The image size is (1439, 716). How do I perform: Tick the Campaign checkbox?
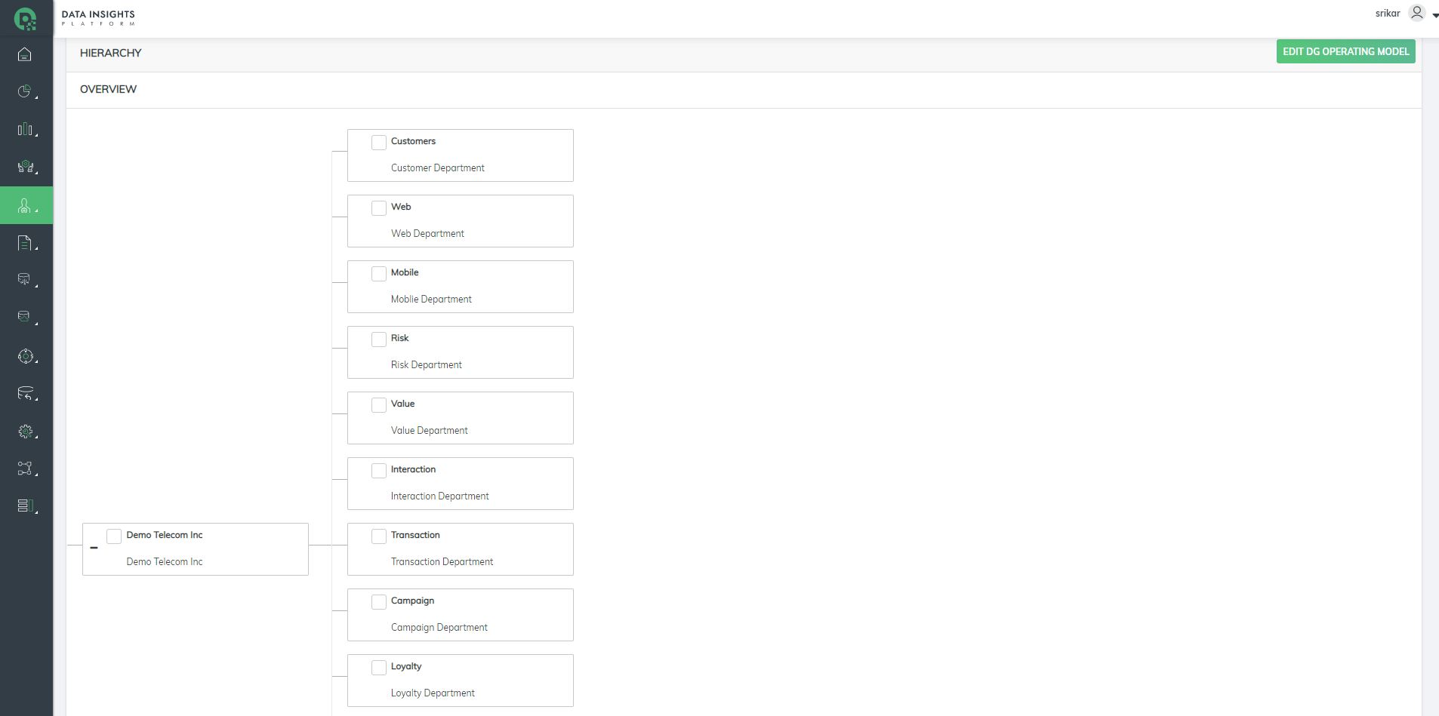(x=379, y=602)
